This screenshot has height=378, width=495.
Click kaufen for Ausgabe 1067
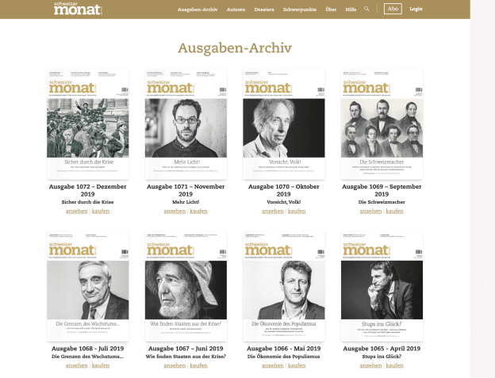pos(198,365)
